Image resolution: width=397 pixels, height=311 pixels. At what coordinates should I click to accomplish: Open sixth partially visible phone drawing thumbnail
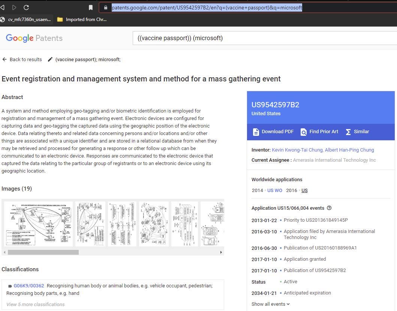(x=212, y=224)
